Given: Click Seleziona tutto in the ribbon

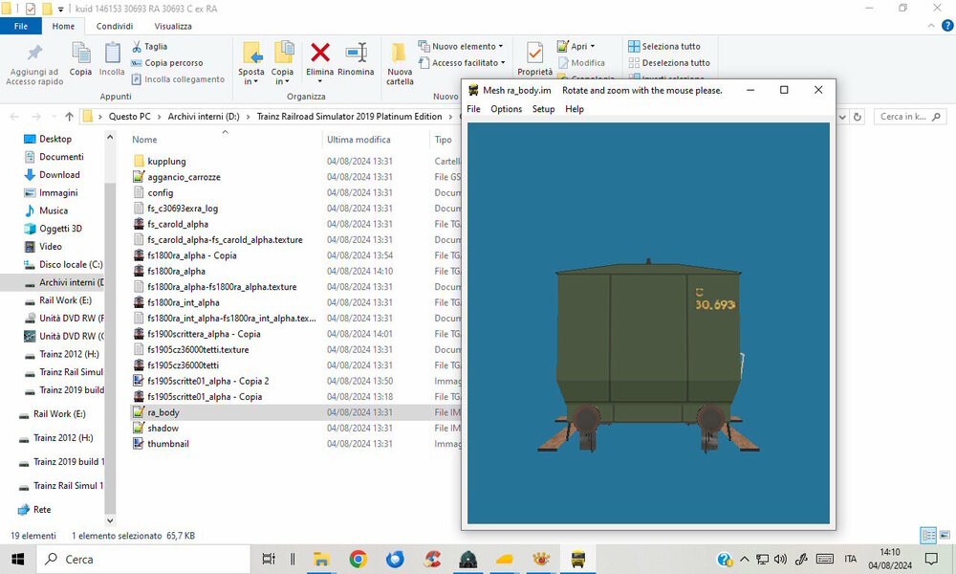Looking at the screenshot, I should [x=664, y=46].
